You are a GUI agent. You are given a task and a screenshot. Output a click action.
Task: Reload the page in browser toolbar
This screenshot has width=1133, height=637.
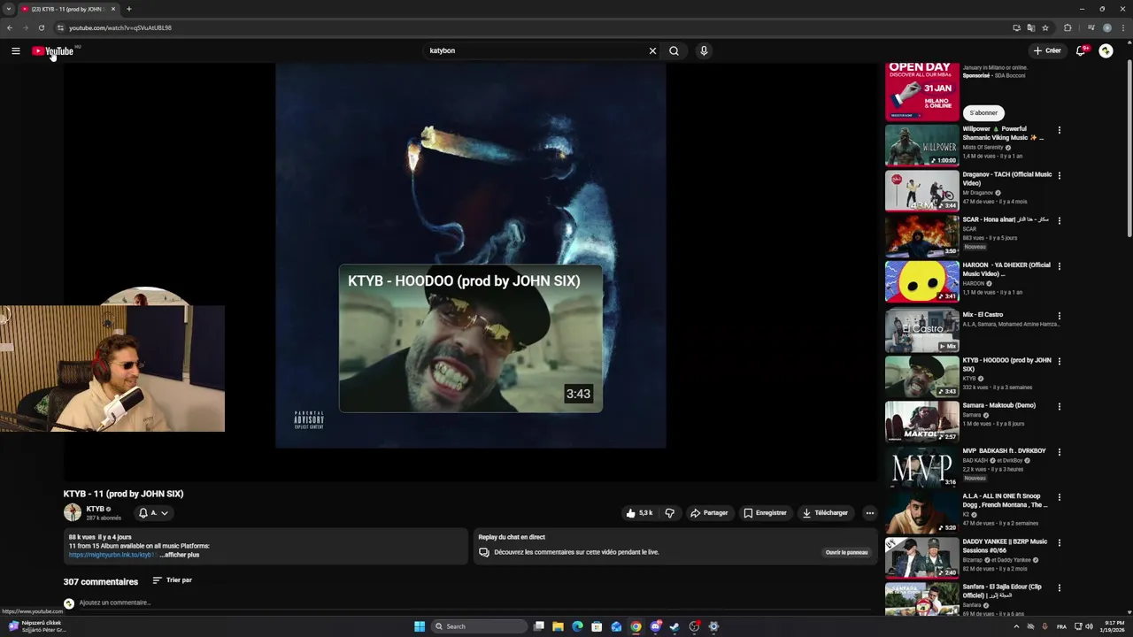(x=41, y=27)
